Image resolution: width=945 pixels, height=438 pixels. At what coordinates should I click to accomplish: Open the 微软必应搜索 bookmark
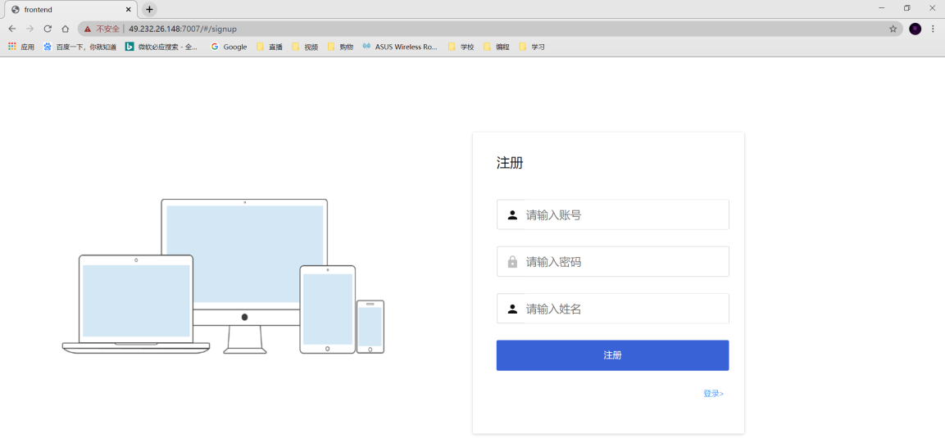(x=161, y=47)
